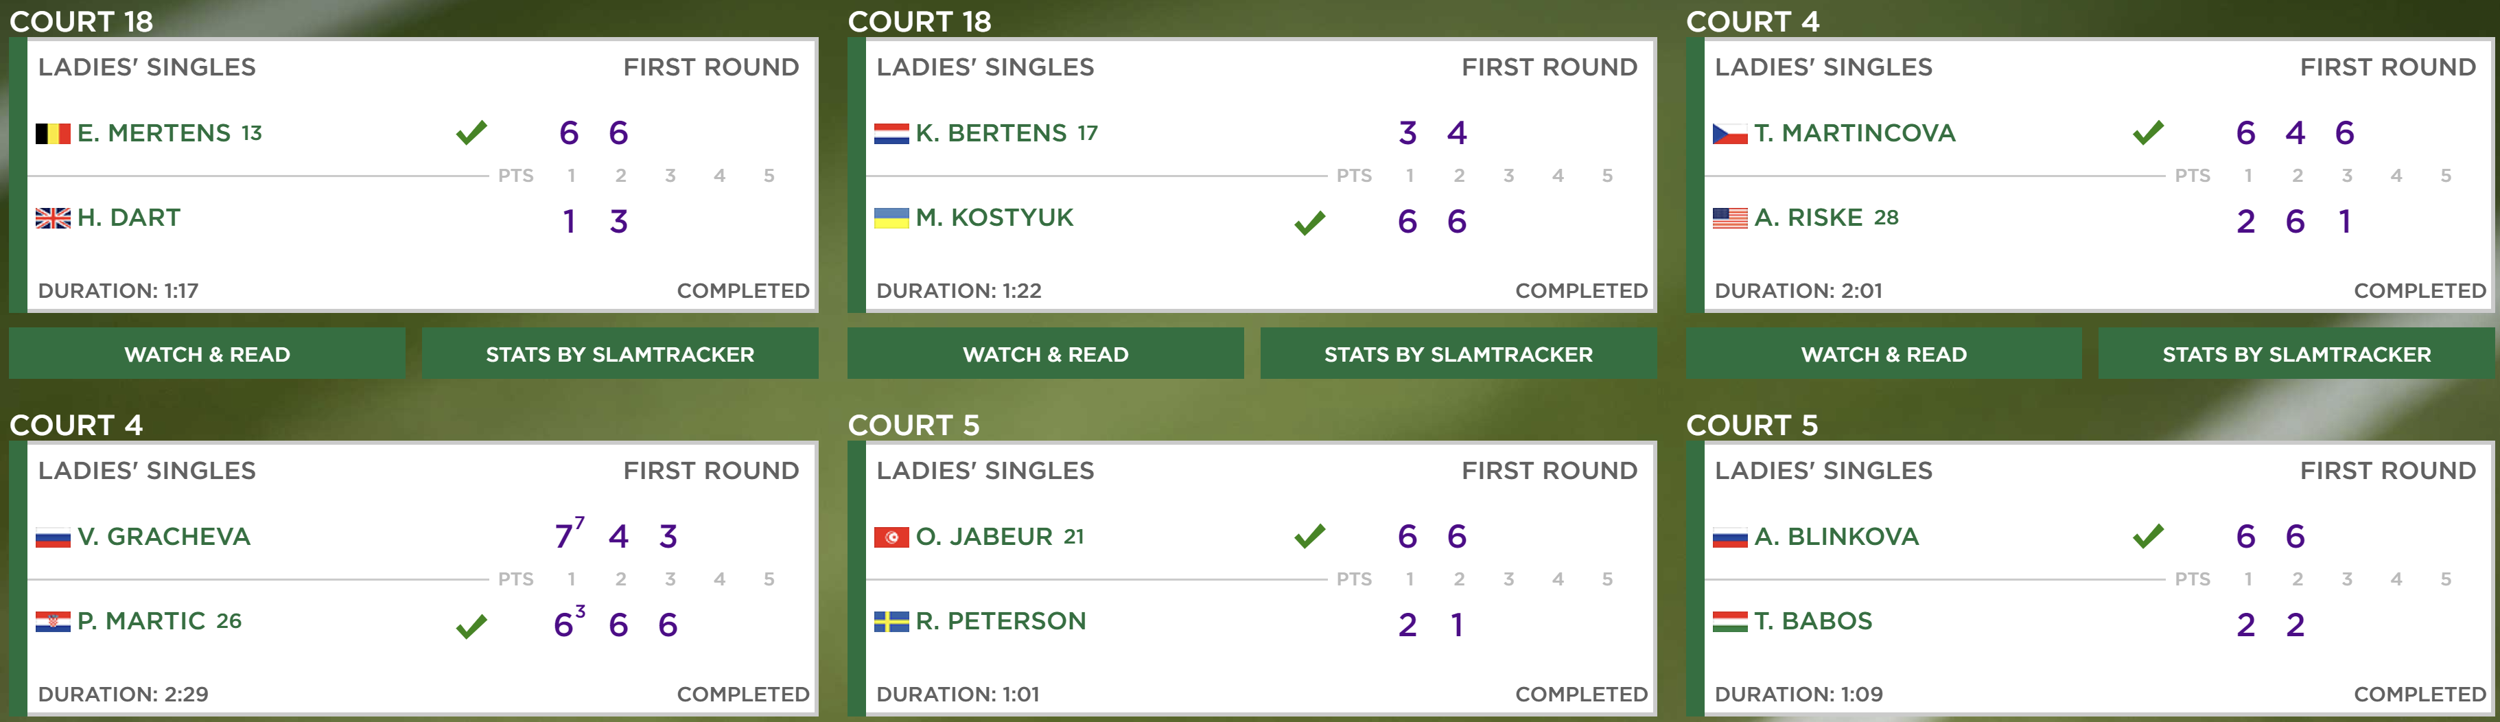This screenshot has height=722, width=2500.
Task: Click Netherlands flag beside K. Bertens
Action: (891, 134)
